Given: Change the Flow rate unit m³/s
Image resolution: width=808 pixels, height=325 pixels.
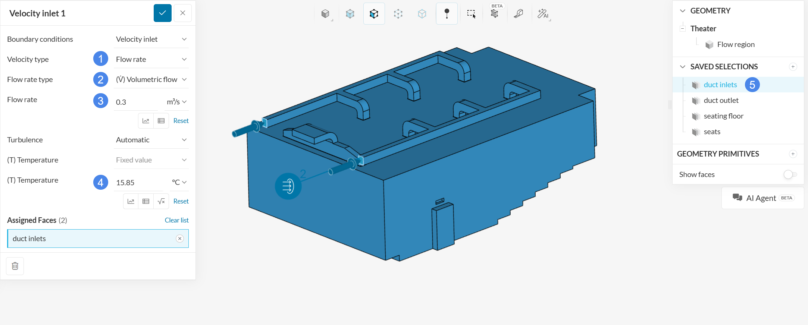Looking at the screenshot, I should click(x=176, y=102).
